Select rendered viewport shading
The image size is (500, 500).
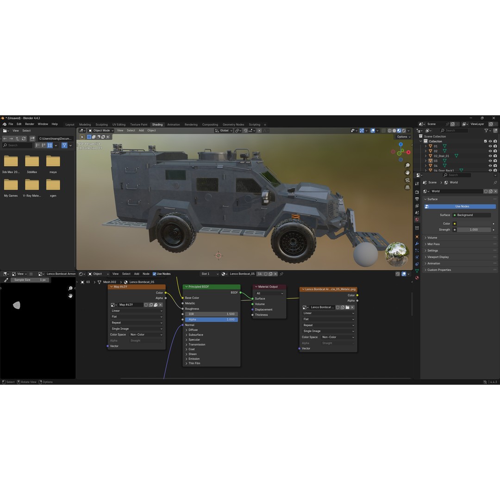[x=404, y=131]
